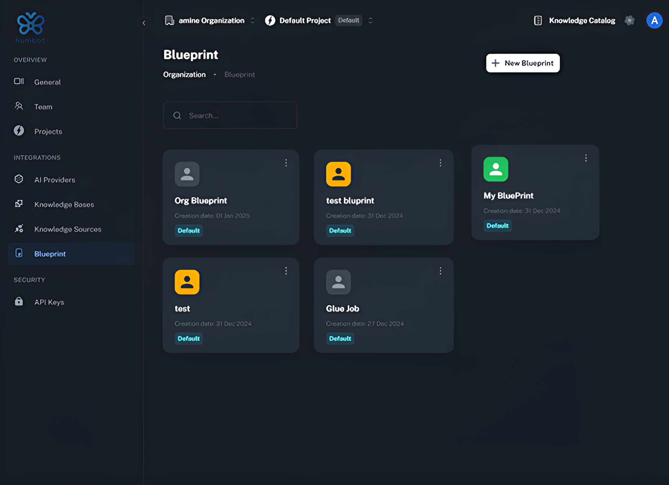Click the yellow test bluprint avatar icon
Viewport: 669px width, 485px height.
(338, 174)
